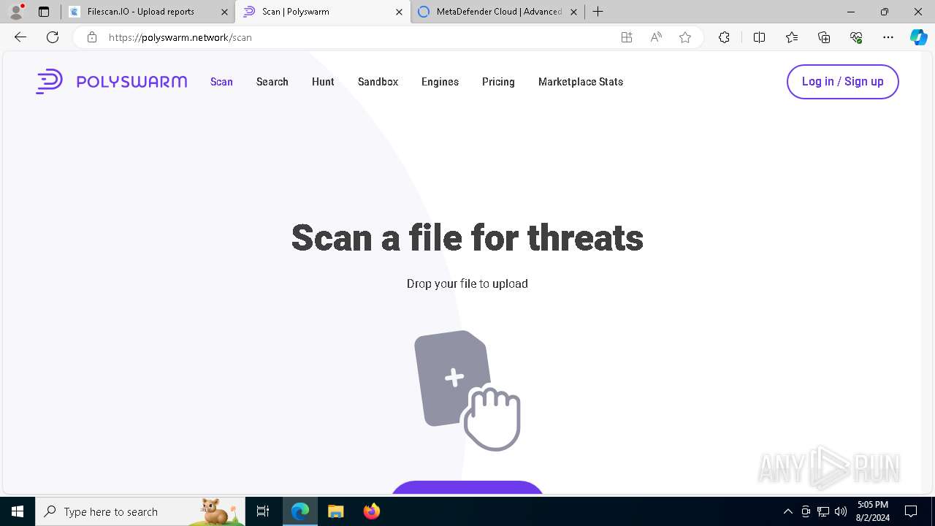The image size is (935, 526).
Task: Open File Explorer from taskbar
Action: pyautogui.click(x=335, y=511)
